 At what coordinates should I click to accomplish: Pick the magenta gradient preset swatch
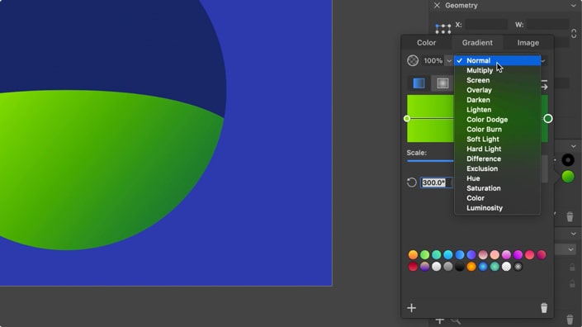(x=518, y=254)
